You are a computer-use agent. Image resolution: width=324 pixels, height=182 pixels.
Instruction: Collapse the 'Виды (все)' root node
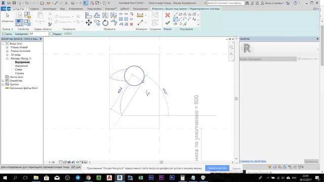3,43
